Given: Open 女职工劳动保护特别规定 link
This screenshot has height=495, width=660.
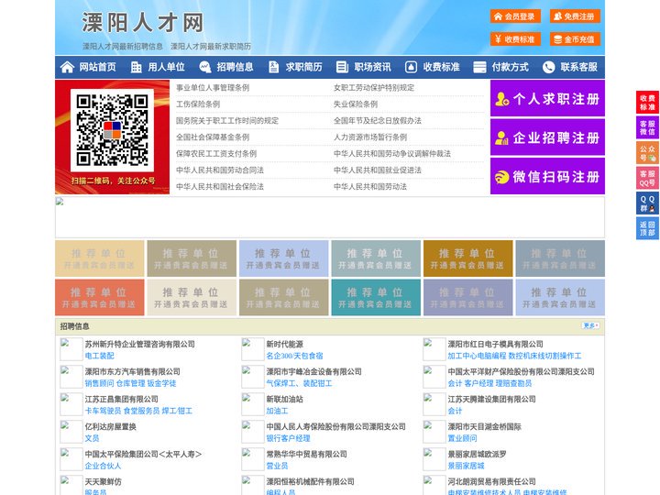Looking at the screenshot, I should pyautogui.click(x=374, y=88).
